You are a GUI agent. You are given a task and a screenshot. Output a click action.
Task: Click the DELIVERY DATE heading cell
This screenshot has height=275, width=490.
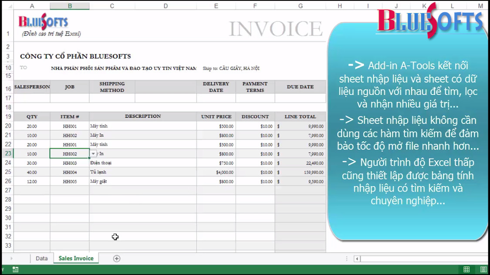point(216,87)
